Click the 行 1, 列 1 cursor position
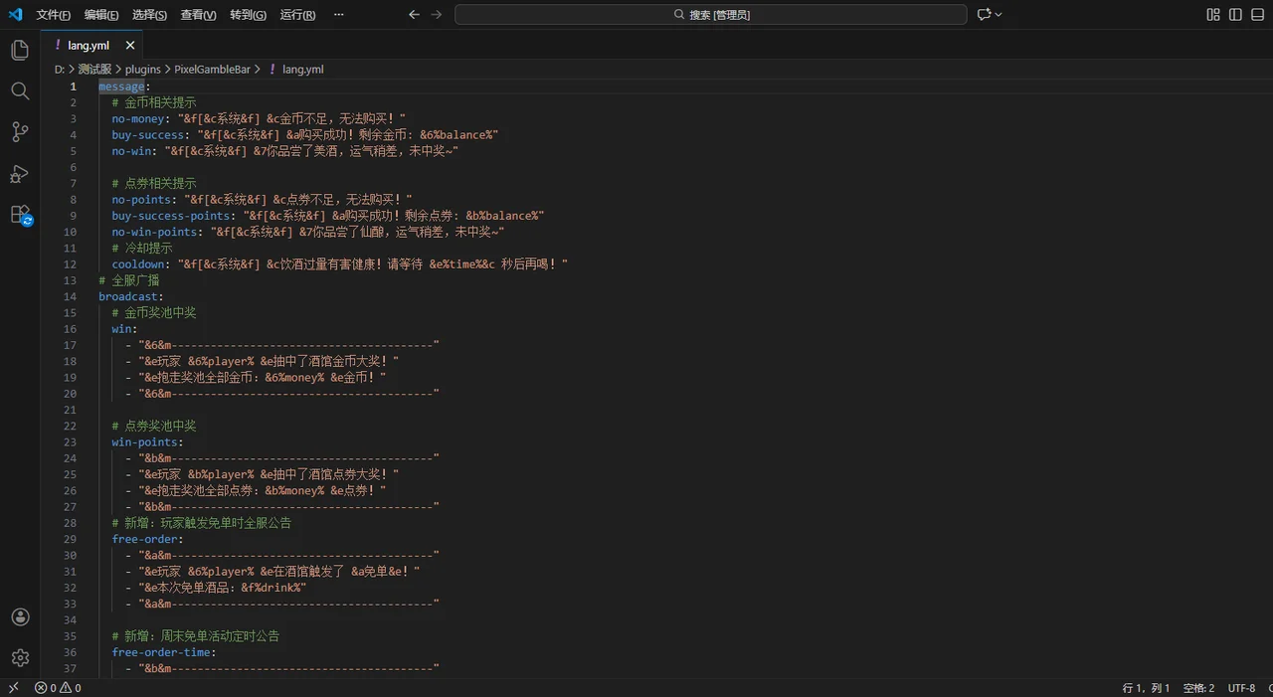 coord(1146,688)
